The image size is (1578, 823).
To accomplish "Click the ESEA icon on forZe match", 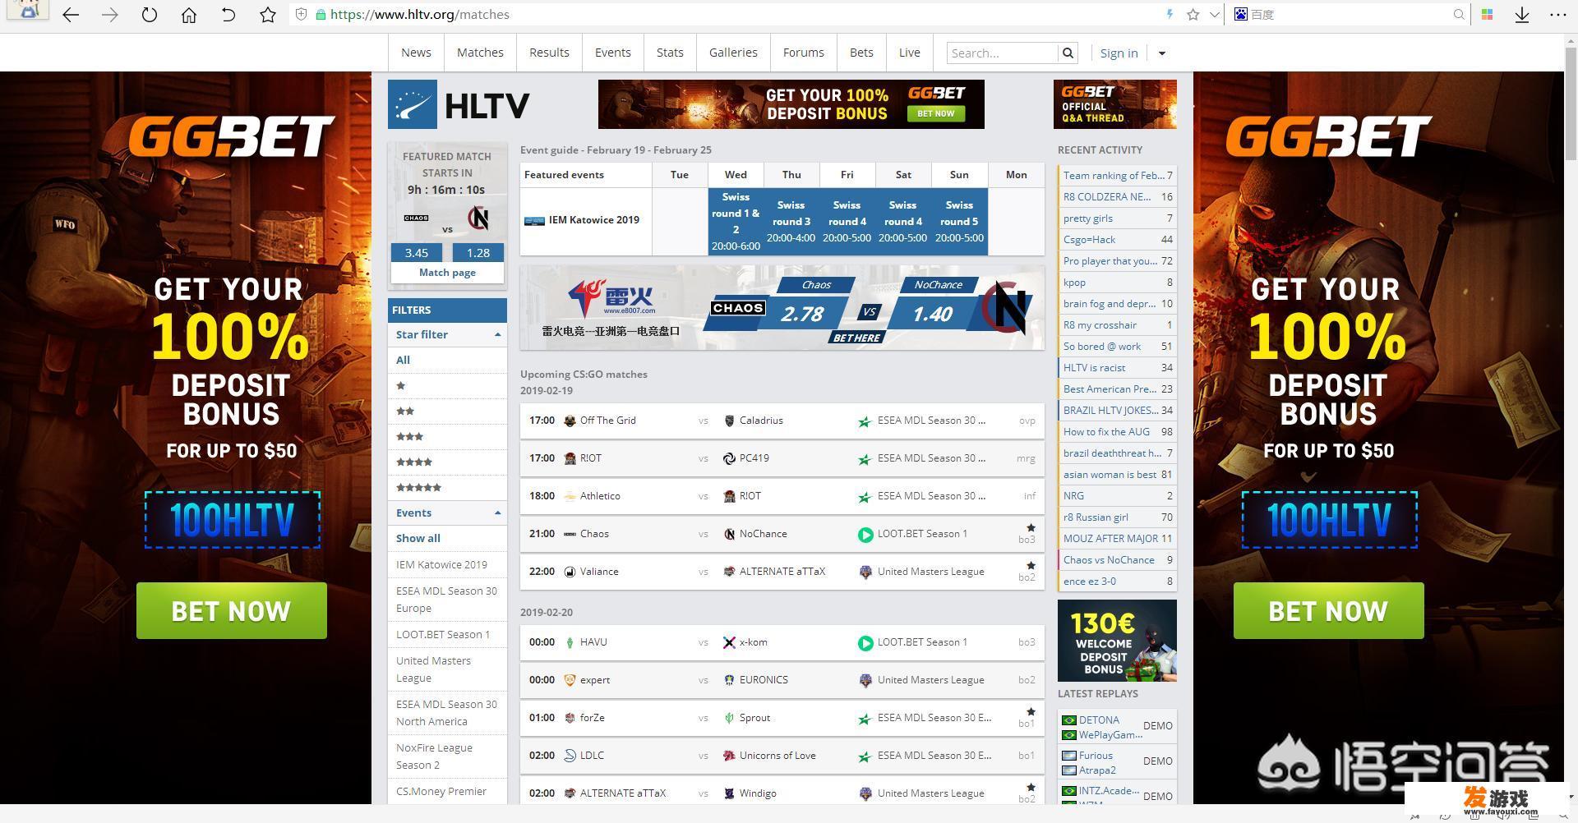I will pyautogui.click(x=865, y=719).
